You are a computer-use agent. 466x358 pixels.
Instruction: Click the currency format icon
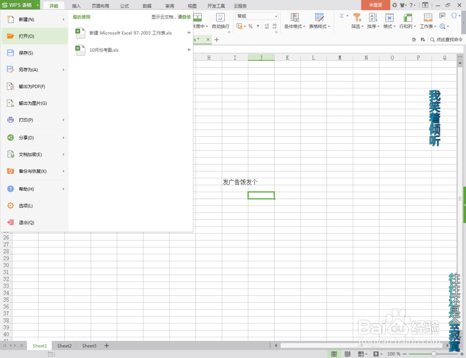tap(240, 27)
